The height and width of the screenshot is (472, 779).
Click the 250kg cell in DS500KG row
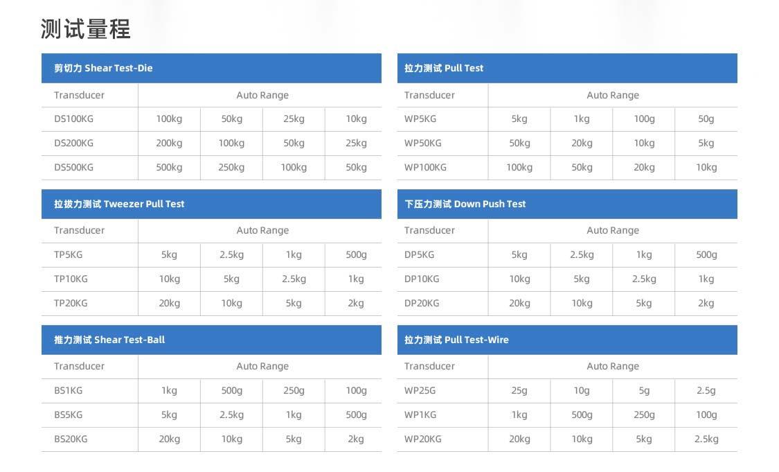point(231,168)
